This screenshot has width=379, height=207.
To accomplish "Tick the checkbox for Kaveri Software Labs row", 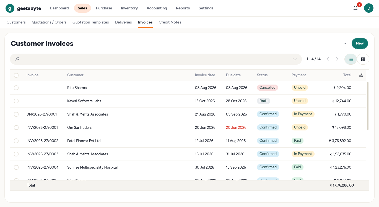I will coord(16,101).
